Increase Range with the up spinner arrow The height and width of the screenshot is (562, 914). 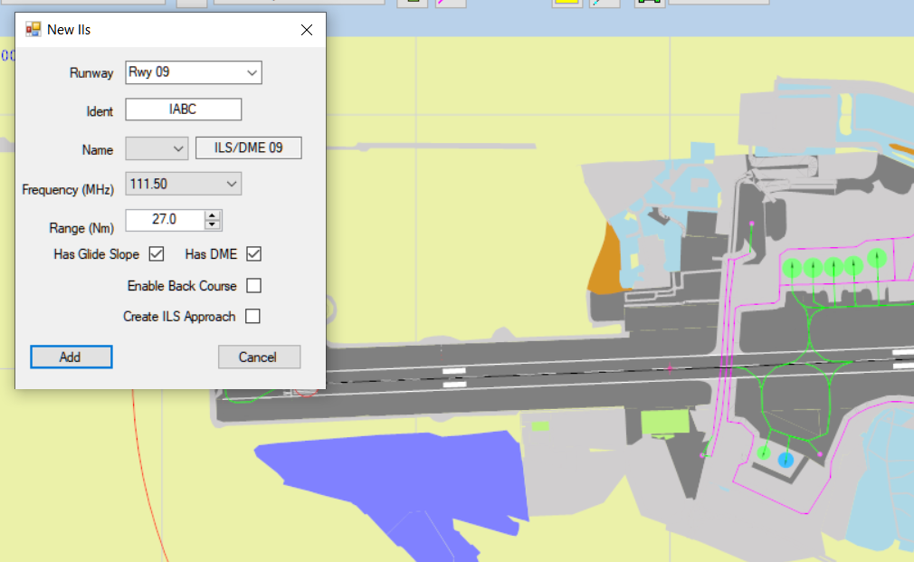point(212,215)
